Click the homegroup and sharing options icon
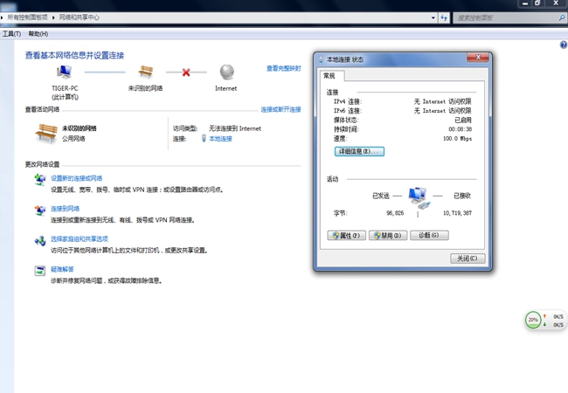The height and width of the screenshot is (393, 568). point(40,240)
